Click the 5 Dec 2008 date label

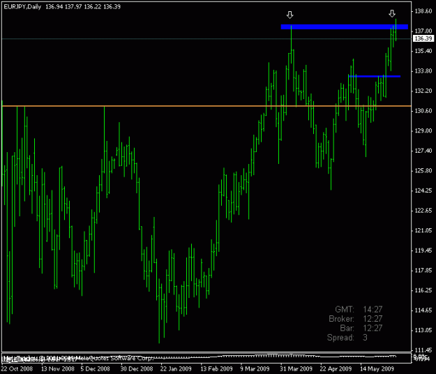click(x=95, y=369)
